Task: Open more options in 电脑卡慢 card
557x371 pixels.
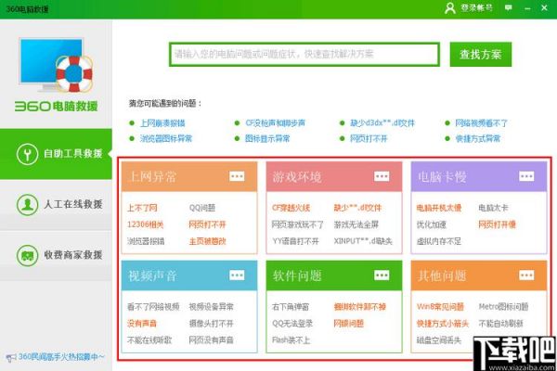Action: [526, 176]
